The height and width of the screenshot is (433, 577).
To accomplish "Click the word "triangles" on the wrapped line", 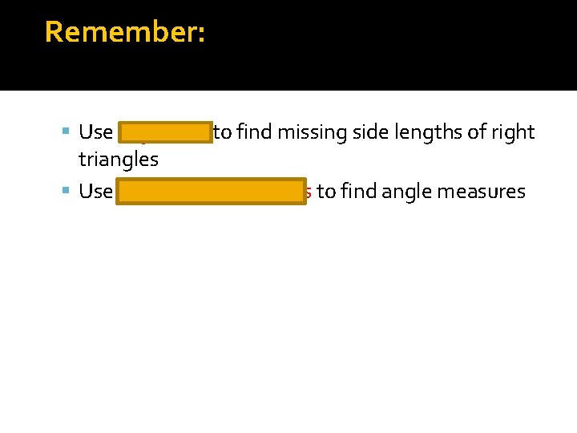I will coord(119,160).
